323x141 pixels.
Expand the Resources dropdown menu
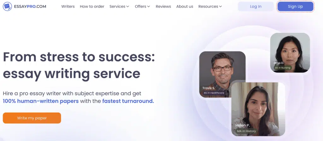210,6
